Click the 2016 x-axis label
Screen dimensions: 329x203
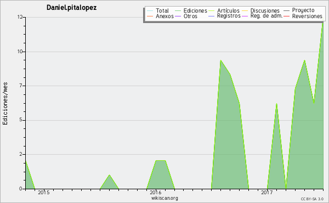(x=156, y=192)
